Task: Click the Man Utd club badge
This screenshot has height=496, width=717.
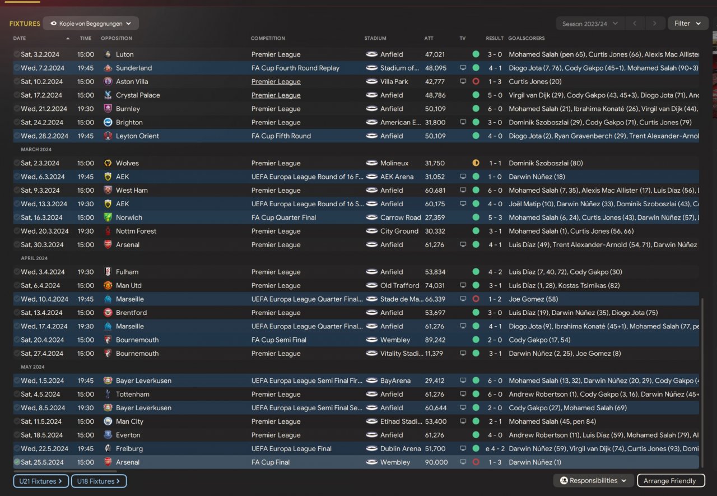Action: tap(108, 285)
